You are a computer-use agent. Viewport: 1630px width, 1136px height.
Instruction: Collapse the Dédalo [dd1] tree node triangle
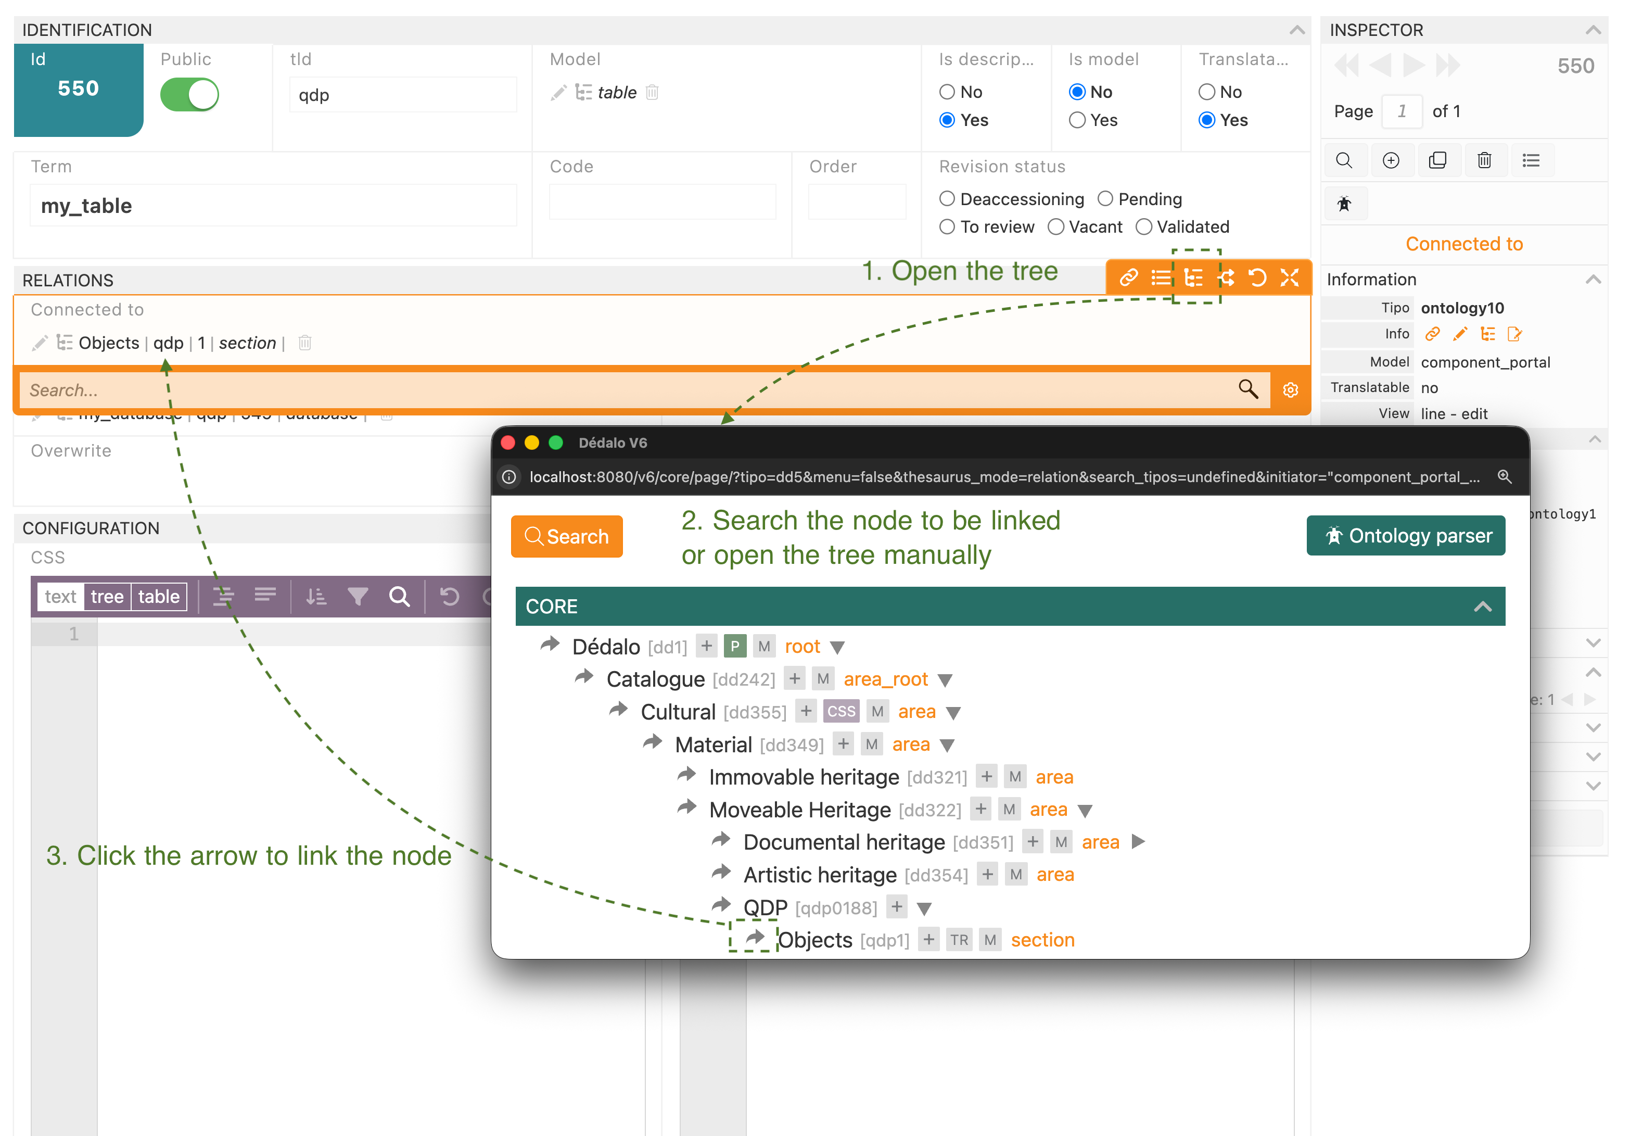[x=838, y=648]
